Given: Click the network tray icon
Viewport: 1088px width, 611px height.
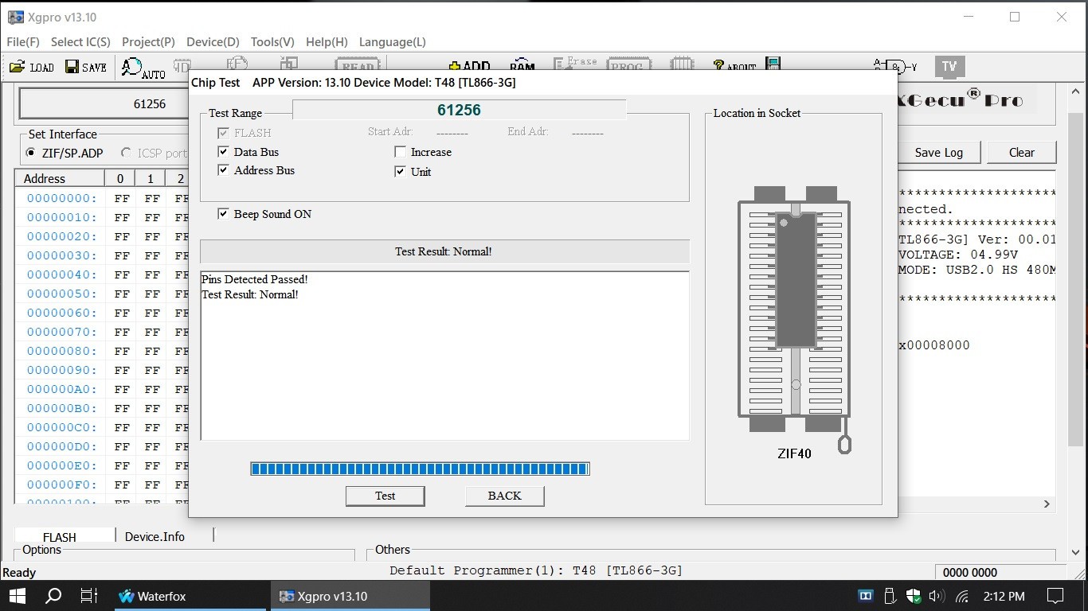Looking at the screenshot, I should [961, 596].
